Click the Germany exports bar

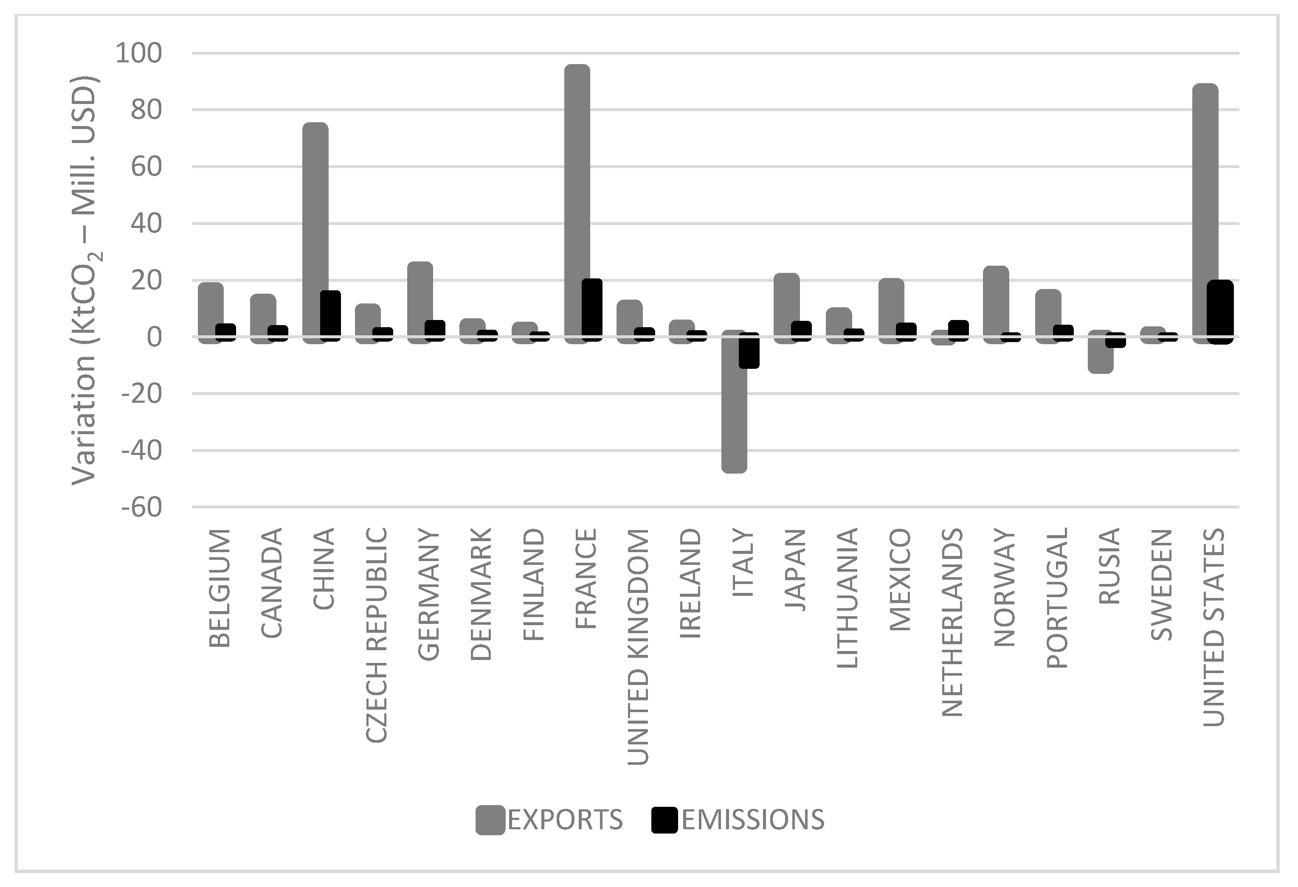click(420, 303)
